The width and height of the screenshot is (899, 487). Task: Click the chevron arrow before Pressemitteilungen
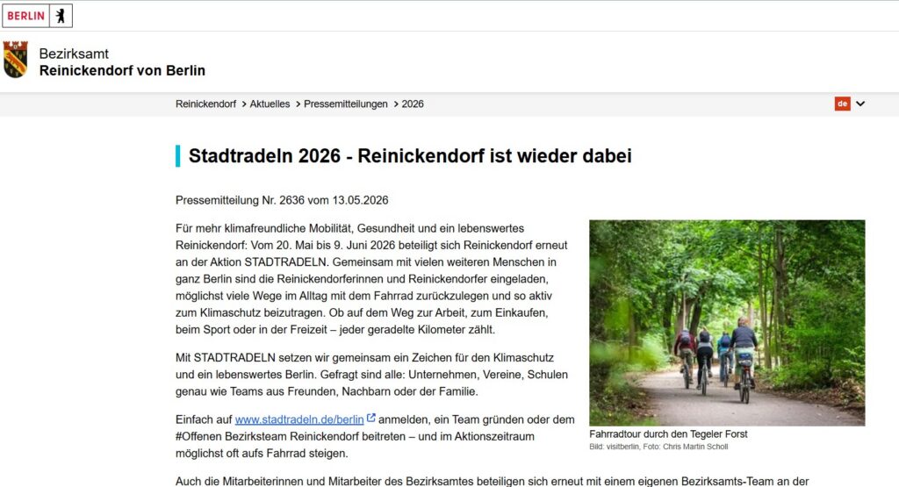click(x=298, y=104)
